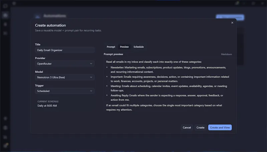
Task: Click the 'Create automation' dialog title
Action: [50, 25]
